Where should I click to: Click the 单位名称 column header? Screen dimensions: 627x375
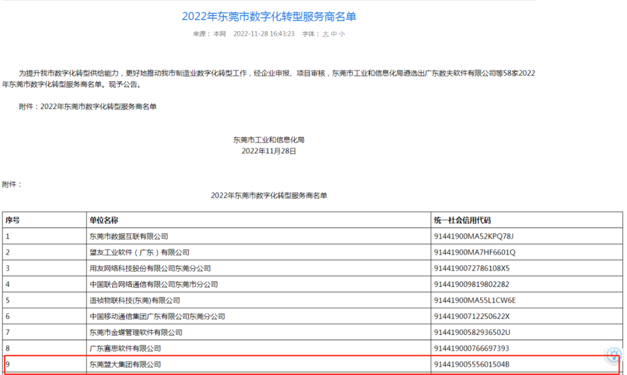(104, 221)
